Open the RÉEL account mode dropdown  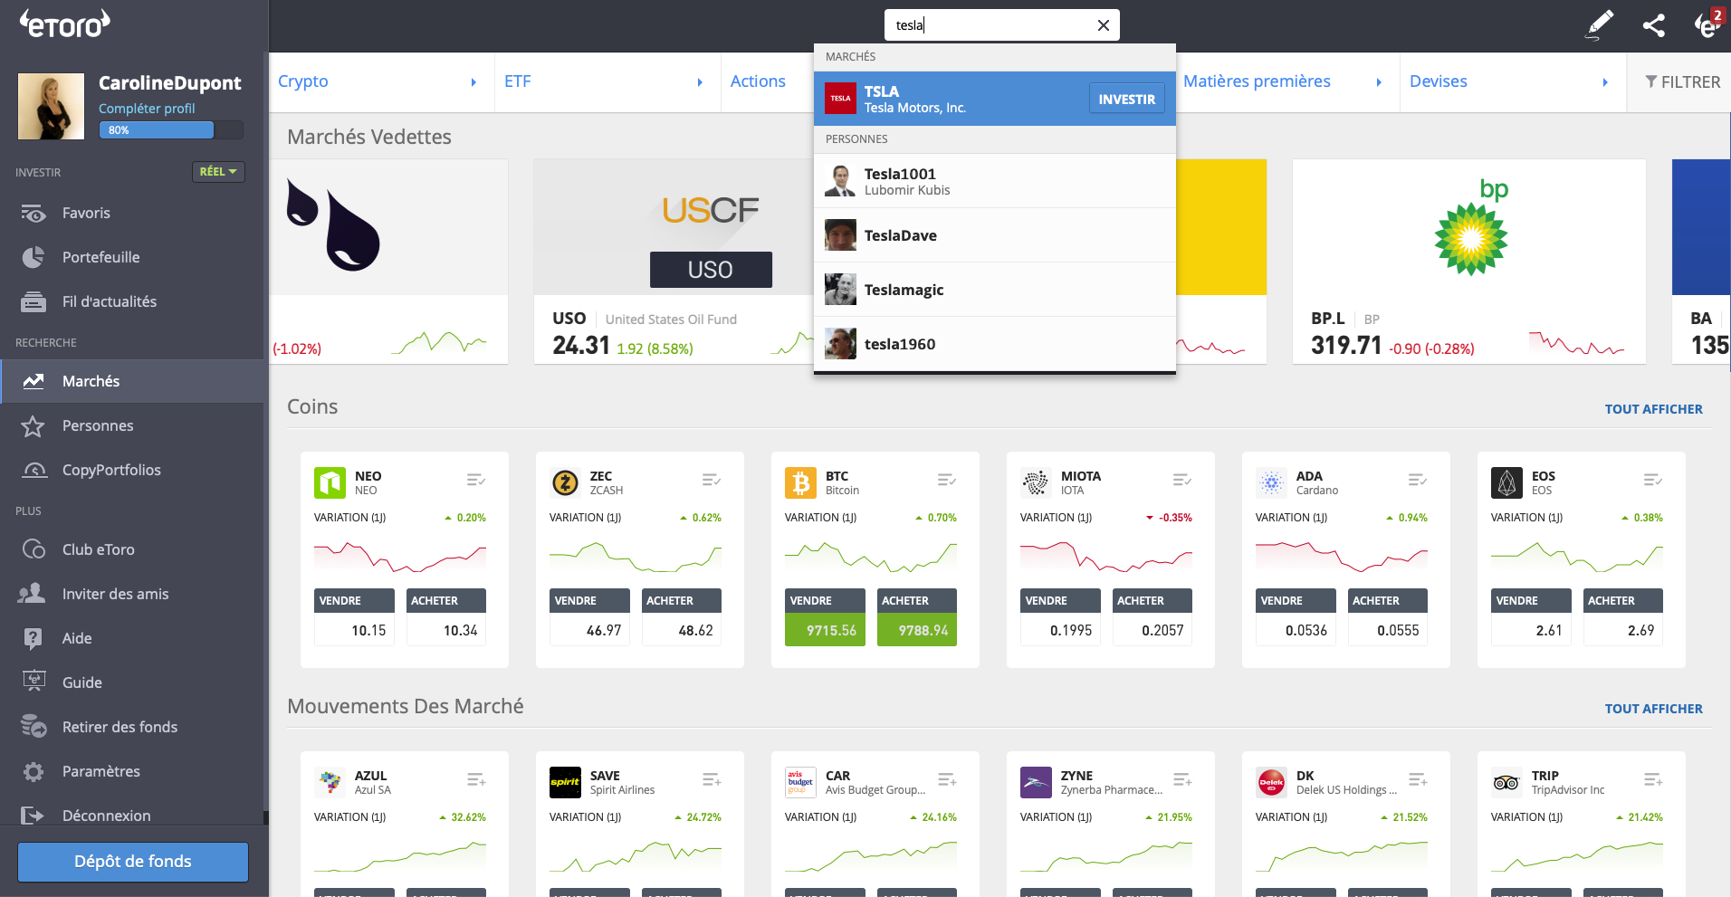[x=218, y=172]
